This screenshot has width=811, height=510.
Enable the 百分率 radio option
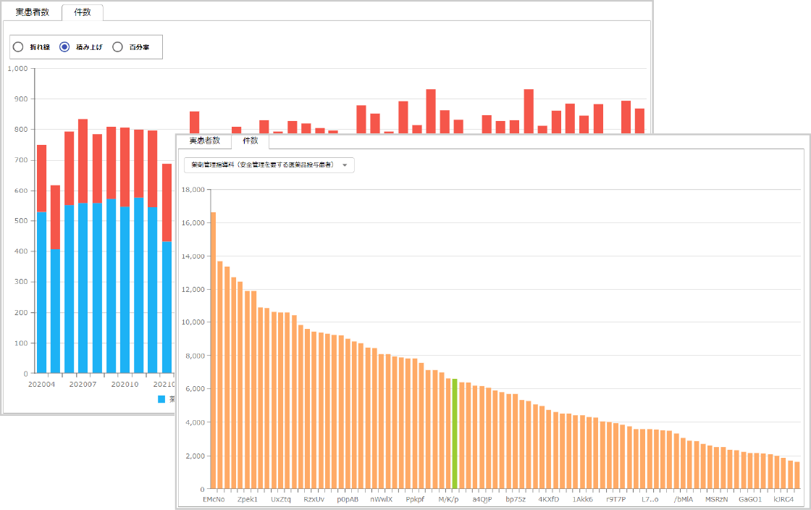[118, 47]
